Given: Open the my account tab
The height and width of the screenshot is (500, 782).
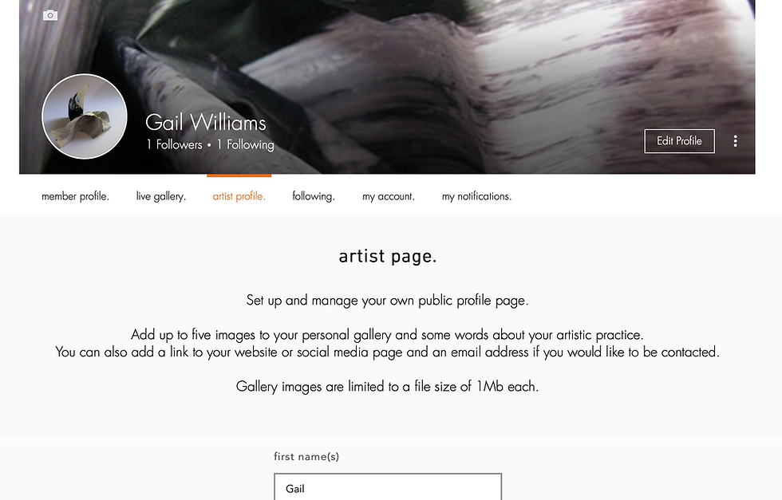Looking at the screenshot, I should [388, 196].
